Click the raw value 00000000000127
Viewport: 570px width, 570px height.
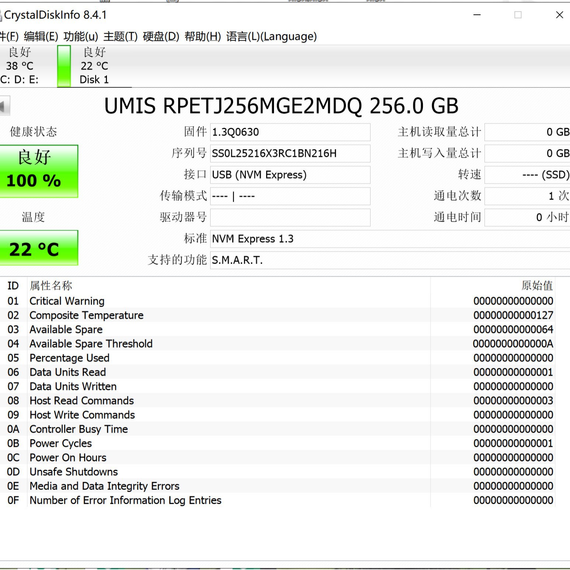coord(513,315)
